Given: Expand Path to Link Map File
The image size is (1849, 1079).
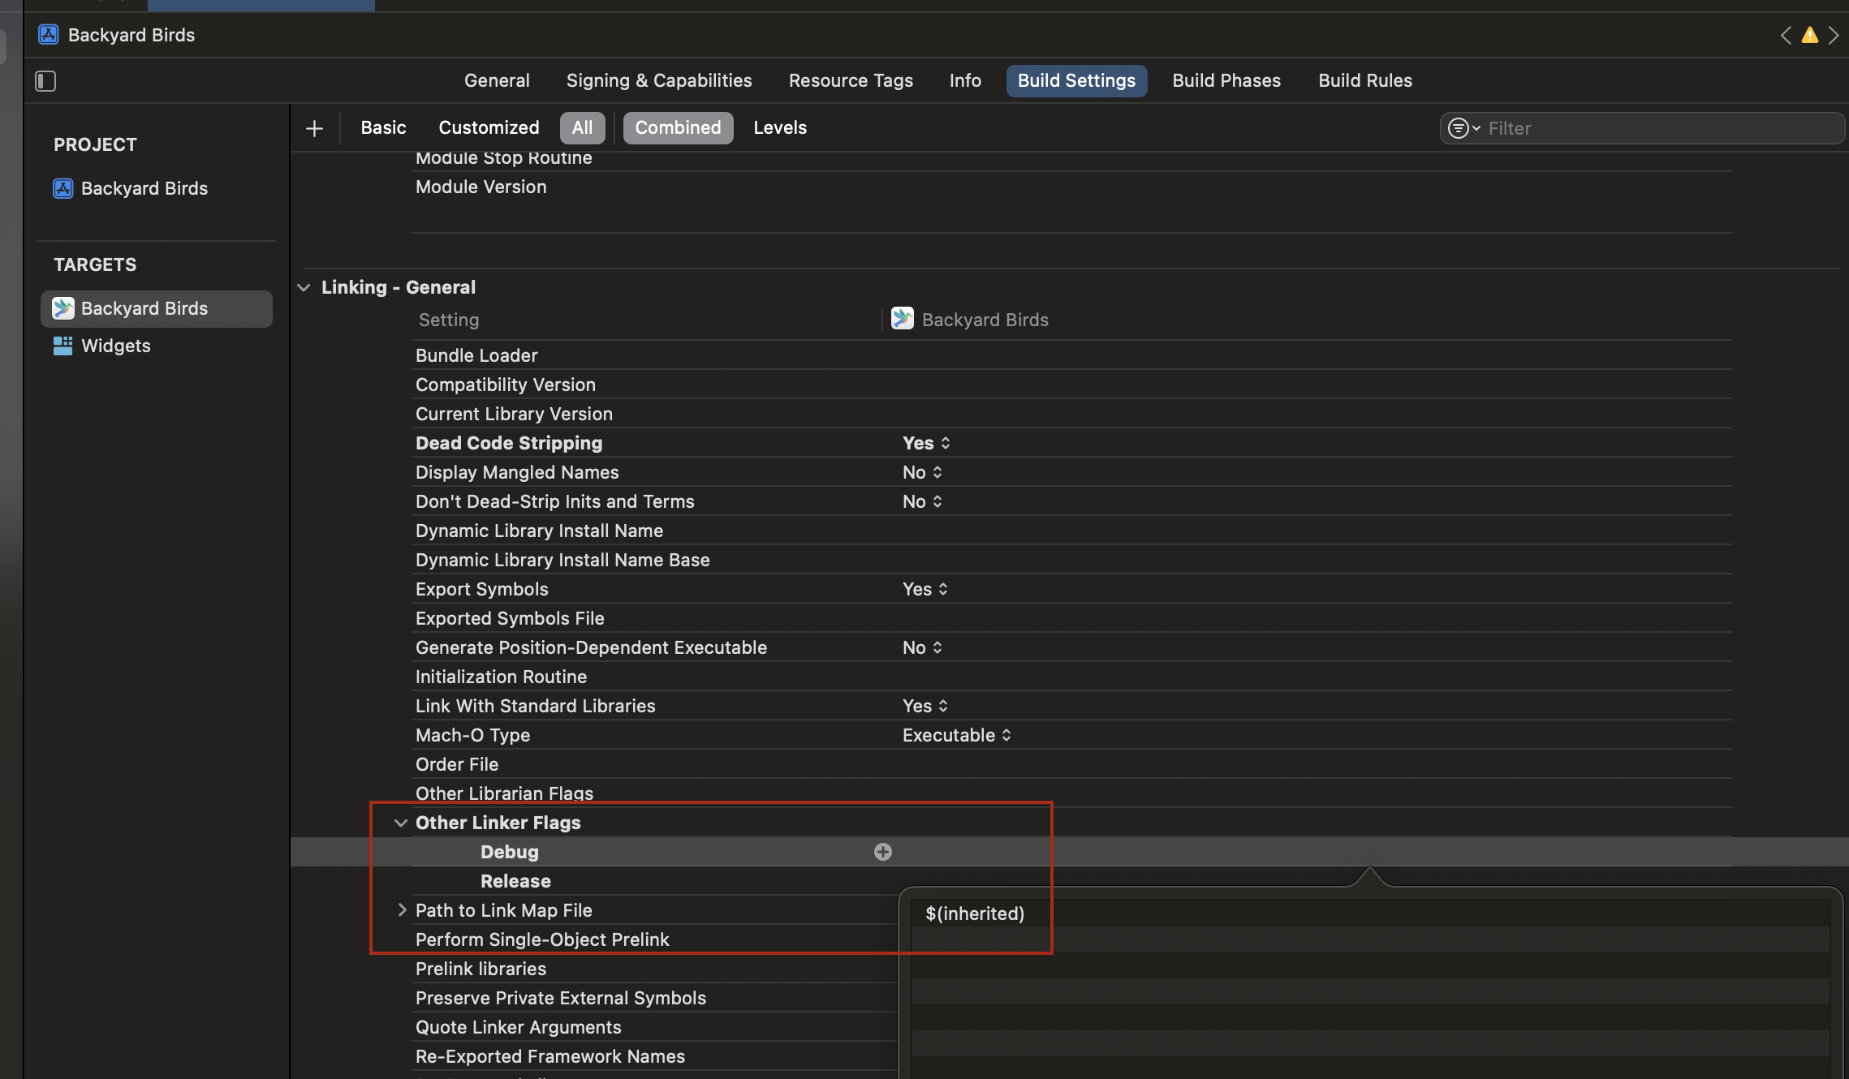Looking at the screenshot, I should [401, 910].
